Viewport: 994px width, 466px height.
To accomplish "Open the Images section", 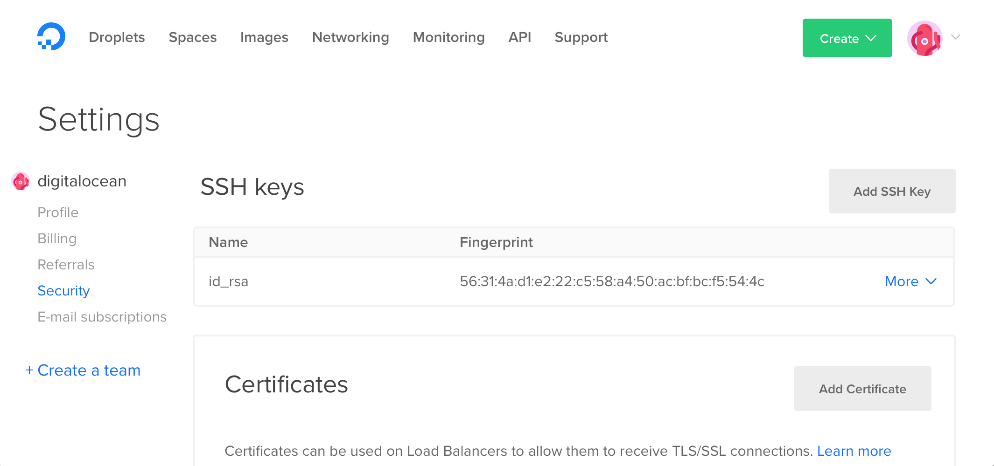I will point(264,37).
